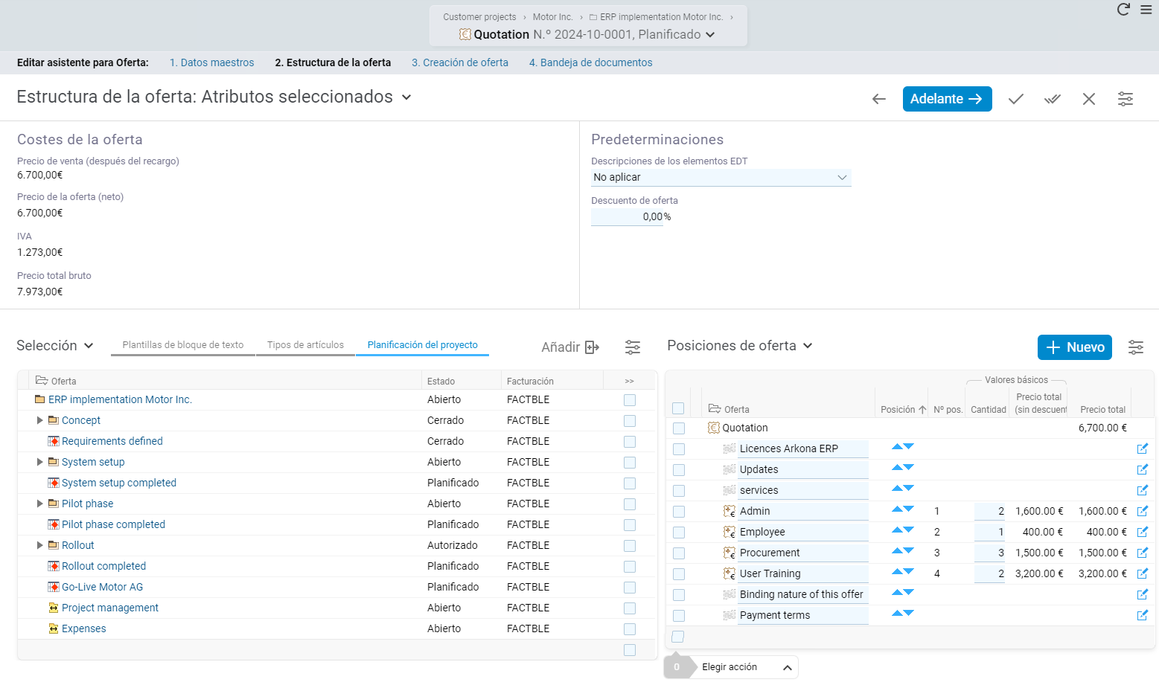The image size is (1159, 685).
Task: Open the Descripciones de los elementos EDT dropdown
Action: click(x=721, y=177)
